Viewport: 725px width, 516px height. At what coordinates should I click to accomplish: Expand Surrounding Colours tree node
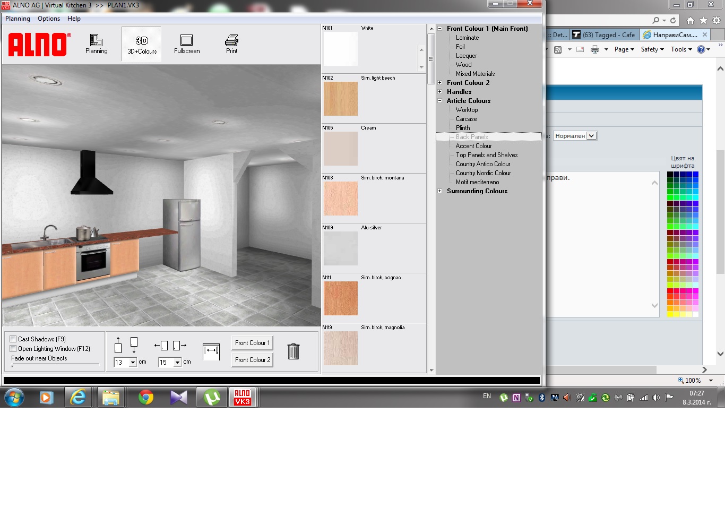tap(440, 191)
